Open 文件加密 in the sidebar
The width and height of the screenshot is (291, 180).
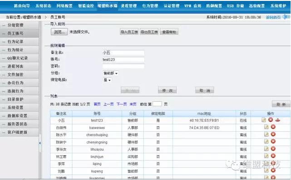point(20,75)
